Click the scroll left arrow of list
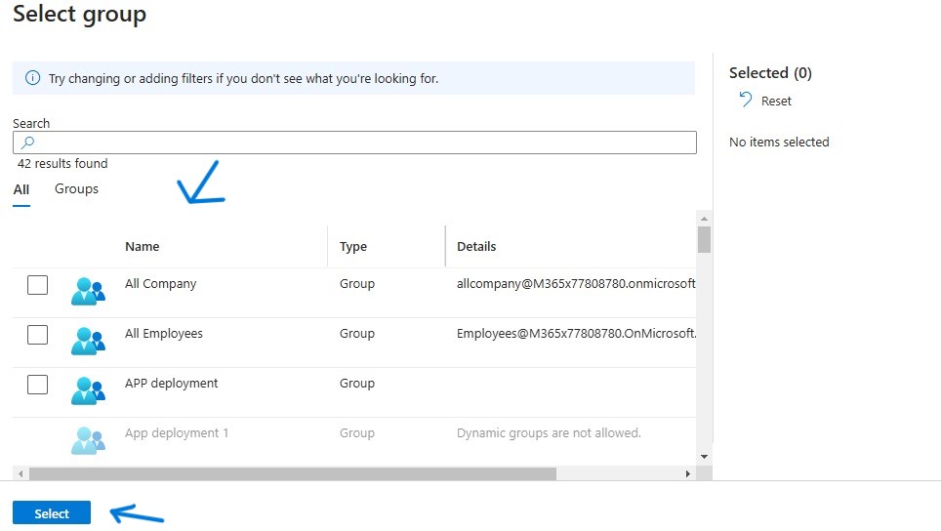941x531 pixels. [x=20, y=473]
